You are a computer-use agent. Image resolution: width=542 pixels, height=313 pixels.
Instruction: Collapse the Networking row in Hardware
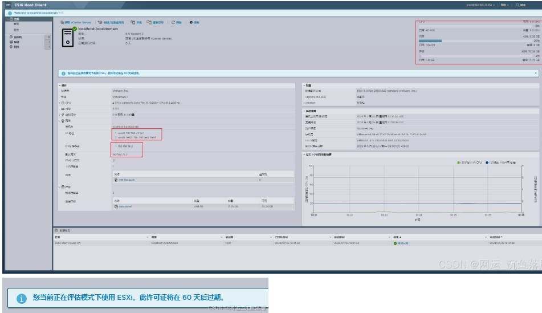click(x=60, y=121)
